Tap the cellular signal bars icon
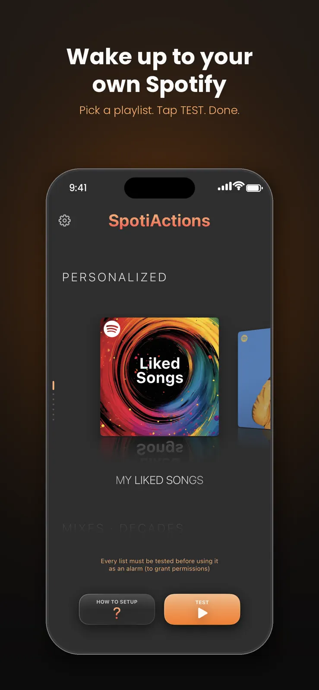Image resolution: width=319 pixels, height=690 pixels. pos(225,187)
